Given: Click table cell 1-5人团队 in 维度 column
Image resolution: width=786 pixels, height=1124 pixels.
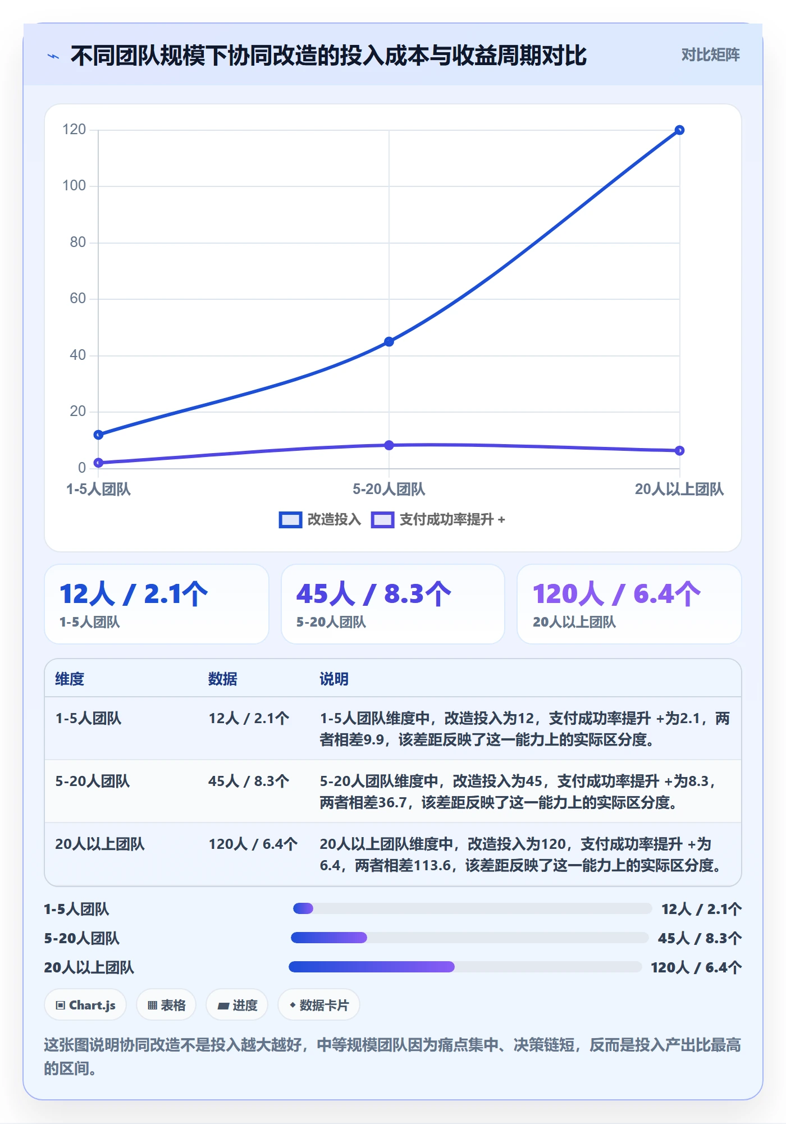Looking at the screenshot, I should click(x=88, y=718).
